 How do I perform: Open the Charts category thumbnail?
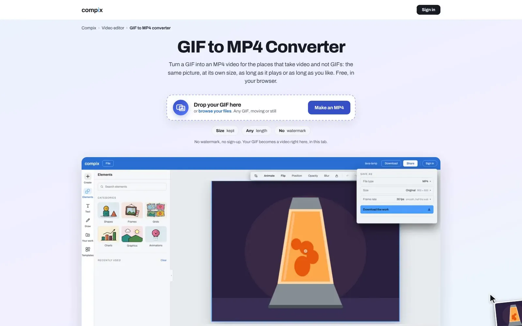[x=108, y=234]
